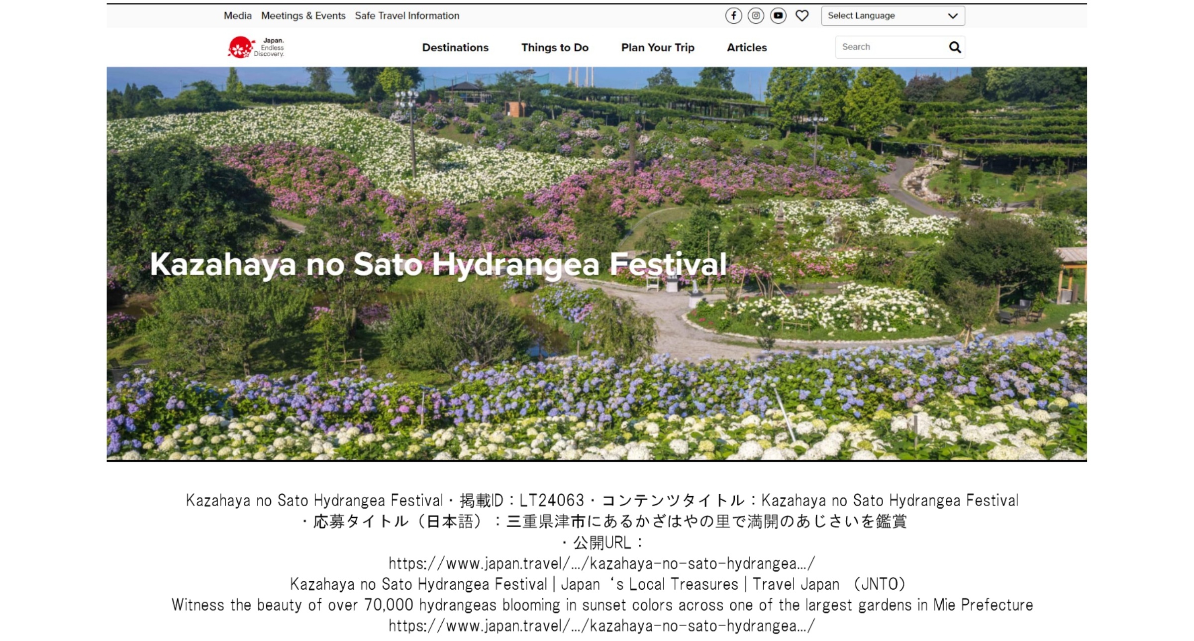Click the Kazahaya no Sato Hydrangea Festival heading

click(438, 264)
